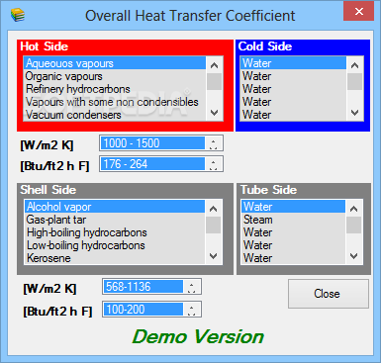Close the window with red X button
The height and width of the screenshot is (363, 381).
[x=359, y=11]
